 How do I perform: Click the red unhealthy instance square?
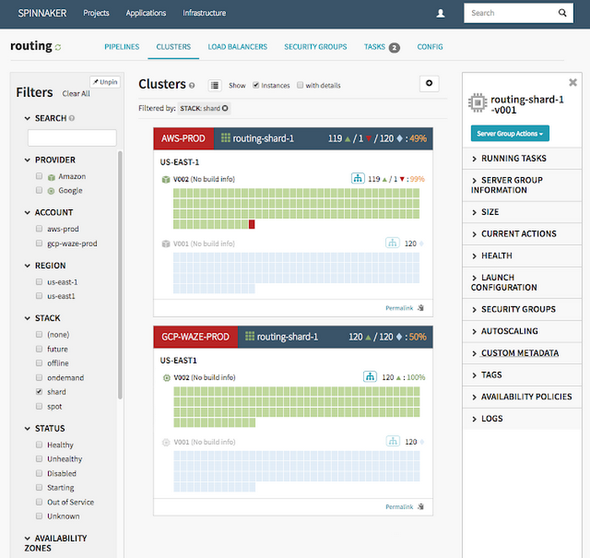coord(252,224)
